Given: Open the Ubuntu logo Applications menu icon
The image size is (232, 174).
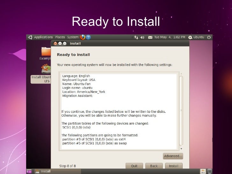Looking at the screenshot, I should pos(30,37).
